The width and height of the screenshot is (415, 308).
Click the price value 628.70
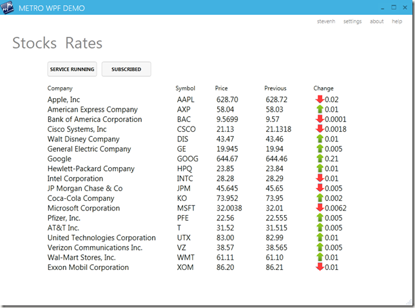(x=227, y=99)
